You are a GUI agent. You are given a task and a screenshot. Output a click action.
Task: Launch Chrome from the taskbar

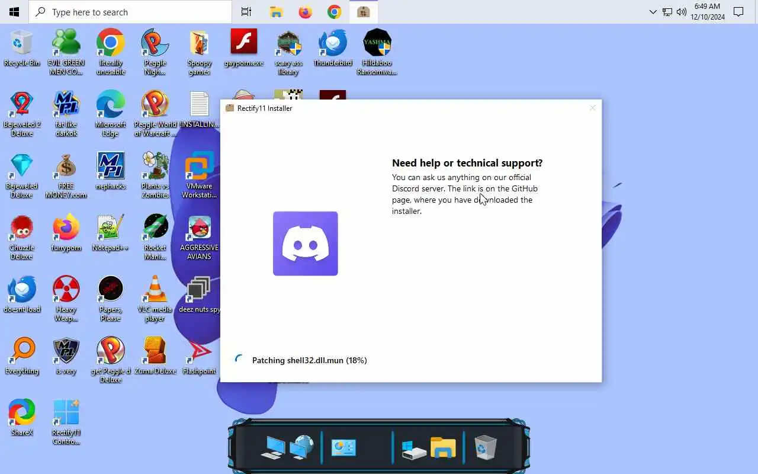tap(335, 12)
